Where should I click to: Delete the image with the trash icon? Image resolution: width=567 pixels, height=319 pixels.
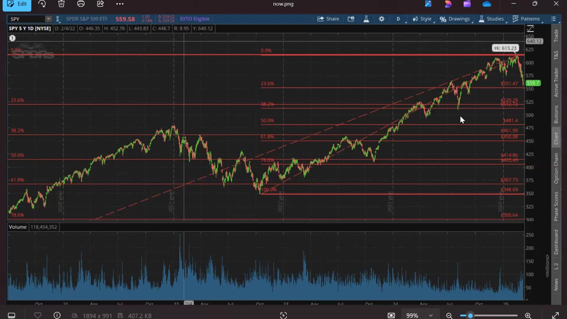[x=62, y=4]
